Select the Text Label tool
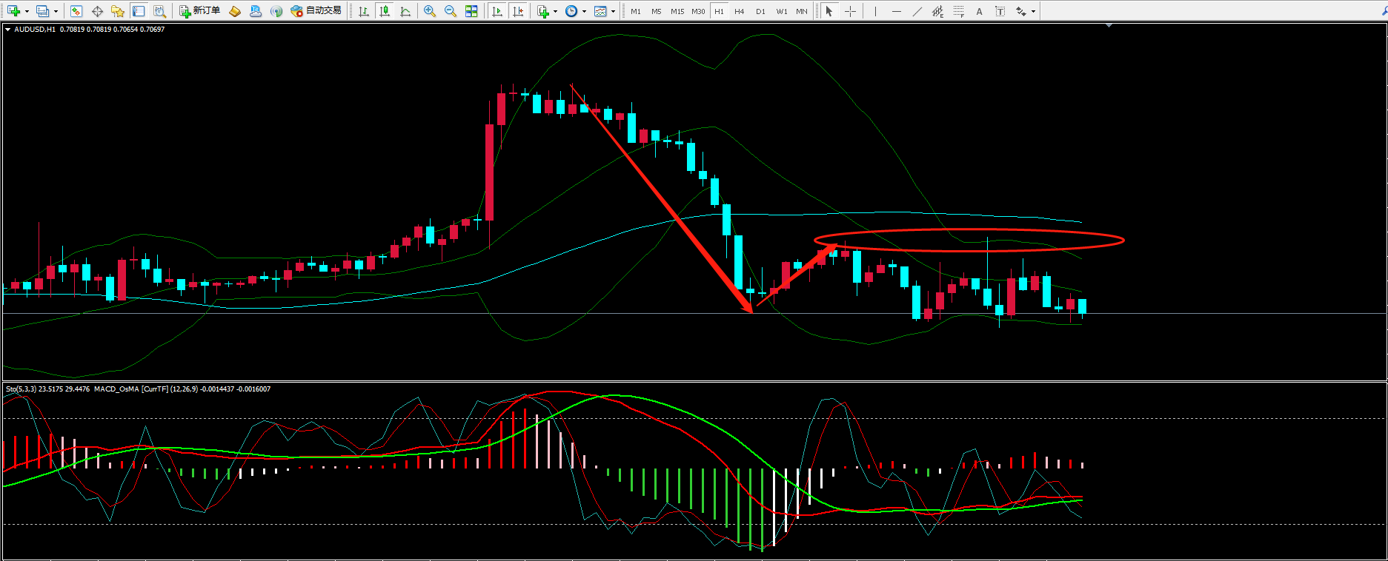 coord(979,11)
